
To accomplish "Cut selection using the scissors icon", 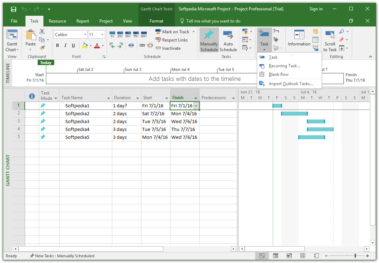I will pos(42,31).
